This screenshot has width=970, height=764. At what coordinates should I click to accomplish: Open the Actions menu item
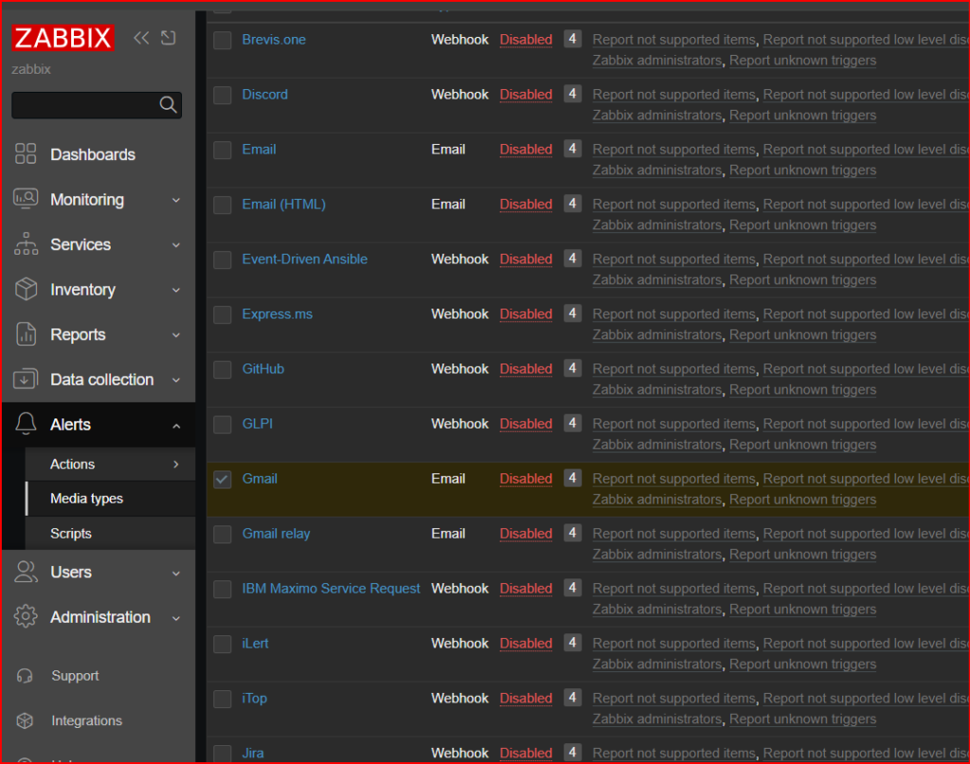72,464
